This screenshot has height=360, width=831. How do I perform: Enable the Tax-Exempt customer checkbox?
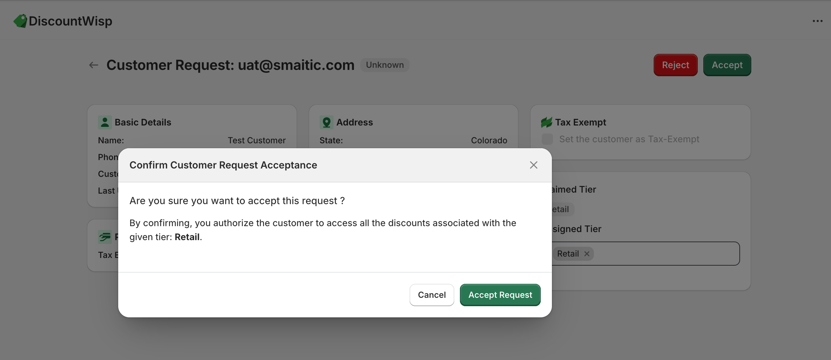pos(547,139)
